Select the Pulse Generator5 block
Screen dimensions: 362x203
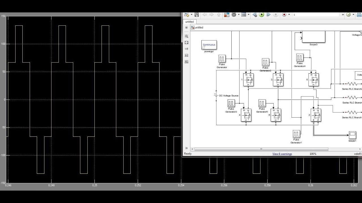click(262, 103)
